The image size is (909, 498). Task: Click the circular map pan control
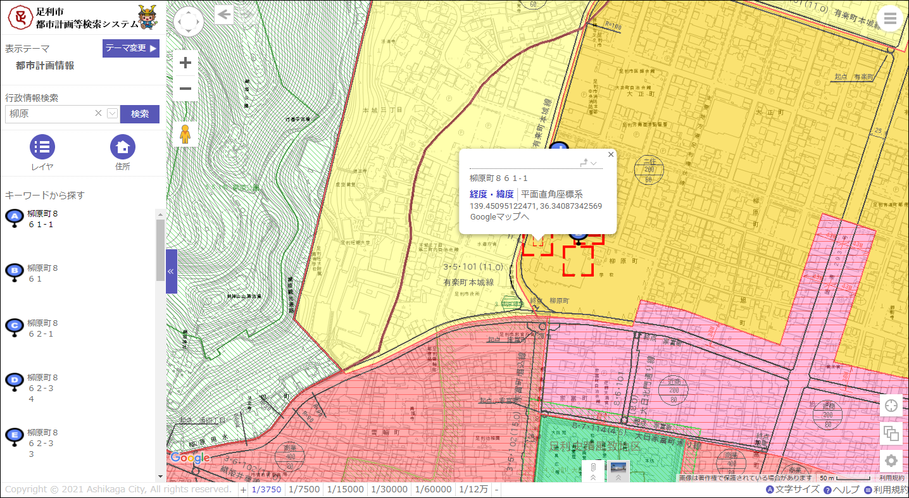pyautogui.click(x=189, y=22)
